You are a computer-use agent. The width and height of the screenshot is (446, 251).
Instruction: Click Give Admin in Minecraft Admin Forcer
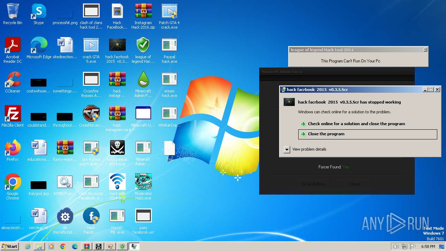click(314, 184)
